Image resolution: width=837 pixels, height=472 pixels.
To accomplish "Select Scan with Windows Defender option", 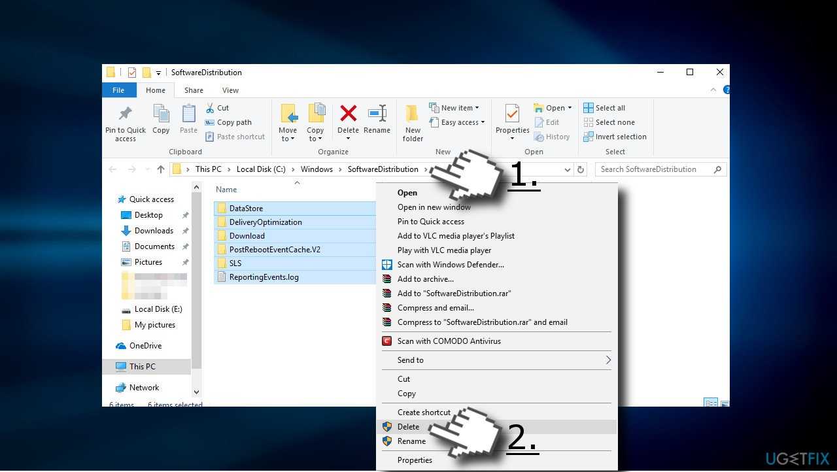I will 450,265.
